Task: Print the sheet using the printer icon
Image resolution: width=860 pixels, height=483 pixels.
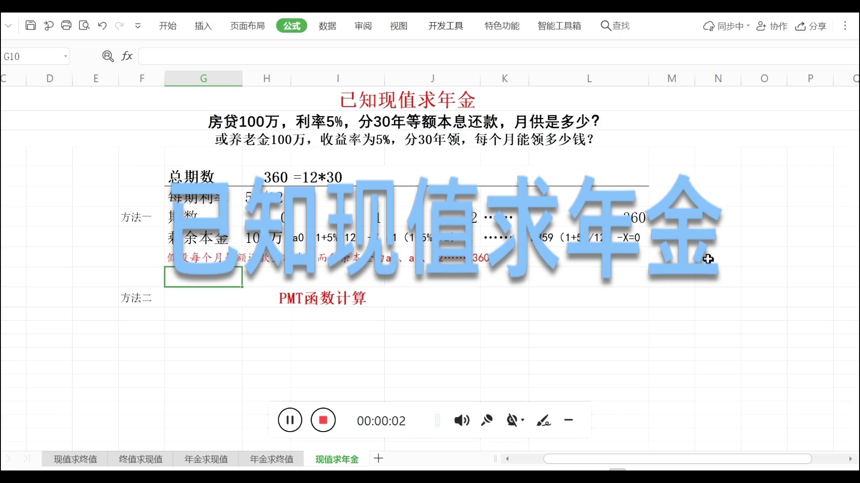Action: click(x=66, y=25)
